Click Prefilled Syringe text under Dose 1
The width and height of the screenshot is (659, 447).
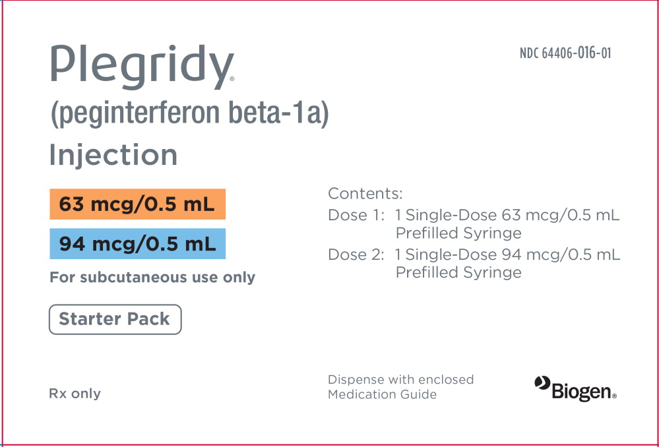pyautogui.click(x=458, y=233)
